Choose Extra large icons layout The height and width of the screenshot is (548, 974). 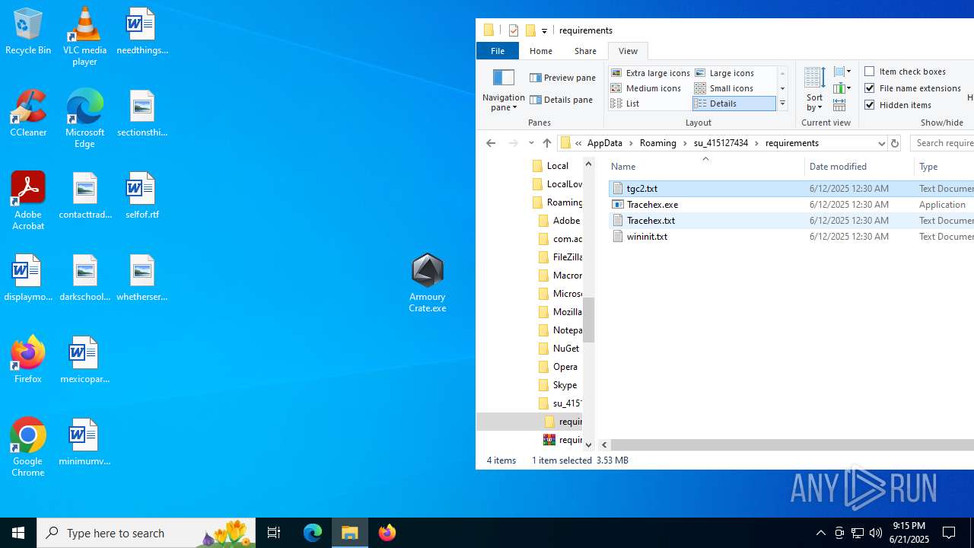(651, 73)
